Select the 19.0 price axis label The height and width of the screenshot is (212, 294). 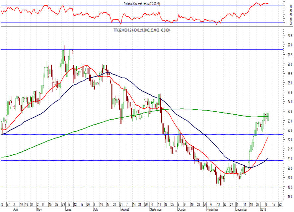[290, 196]
